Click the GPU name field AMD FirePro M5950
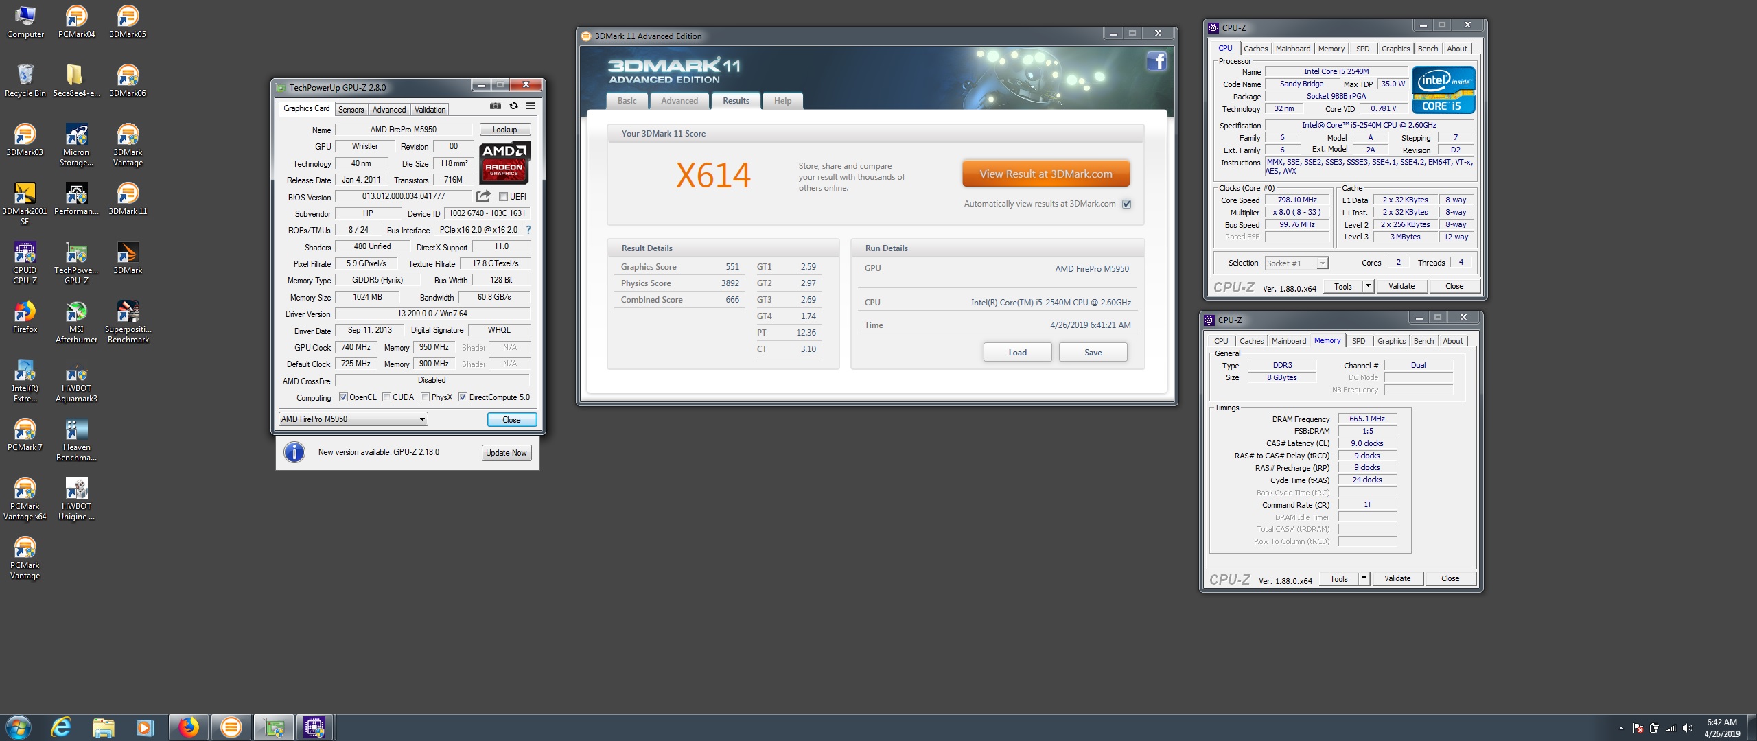 coord(403,130)
